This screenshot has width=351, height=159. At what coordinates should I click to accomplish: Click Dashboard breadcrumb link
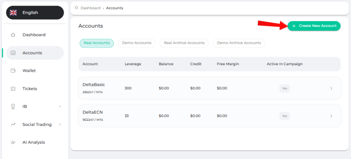pyautogui.click(x=91, y=8)
